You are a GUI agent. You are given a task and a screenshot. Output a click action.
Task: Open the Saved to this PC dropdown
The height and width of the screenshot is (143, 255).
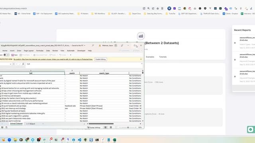point(79,46)
